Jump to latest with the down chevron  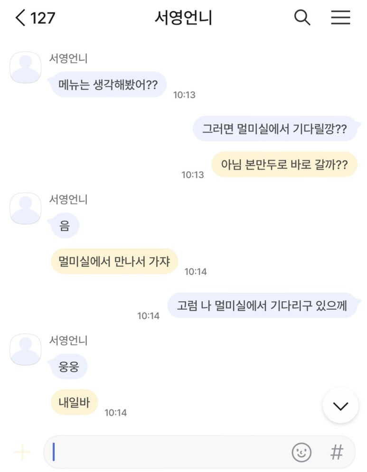click(340, 406)
